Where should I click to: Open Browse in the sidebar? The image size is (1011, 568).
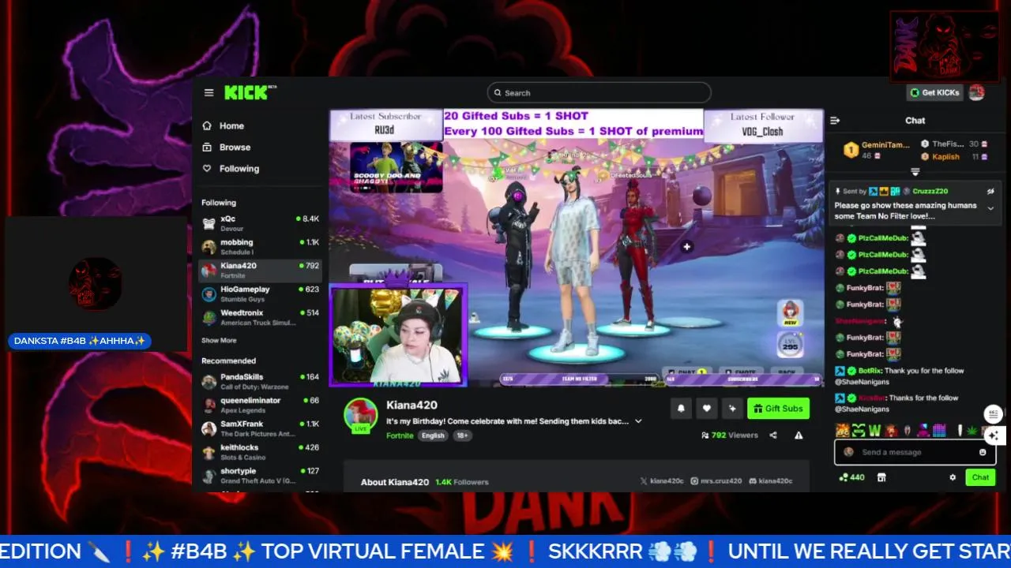point(227,147)
